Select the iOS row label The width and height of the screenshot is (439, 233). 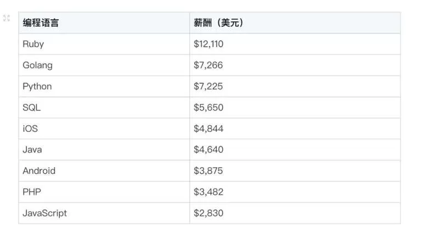(x=30, y=129)
